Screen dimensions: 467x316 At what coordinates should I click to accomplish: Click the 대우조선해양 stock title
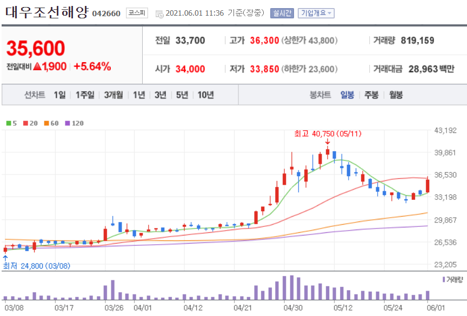click(47, 12)
